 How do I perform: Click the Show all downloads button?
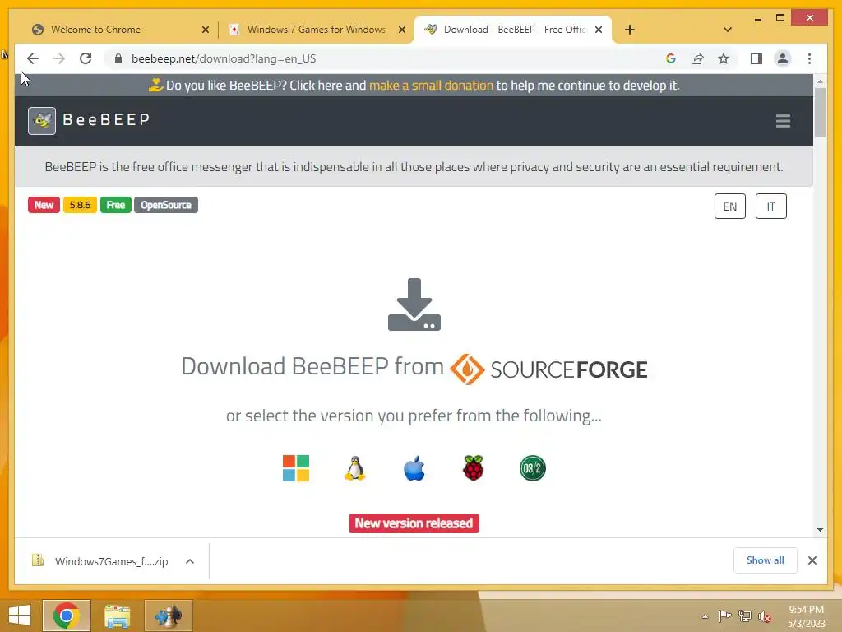[765, 560]
